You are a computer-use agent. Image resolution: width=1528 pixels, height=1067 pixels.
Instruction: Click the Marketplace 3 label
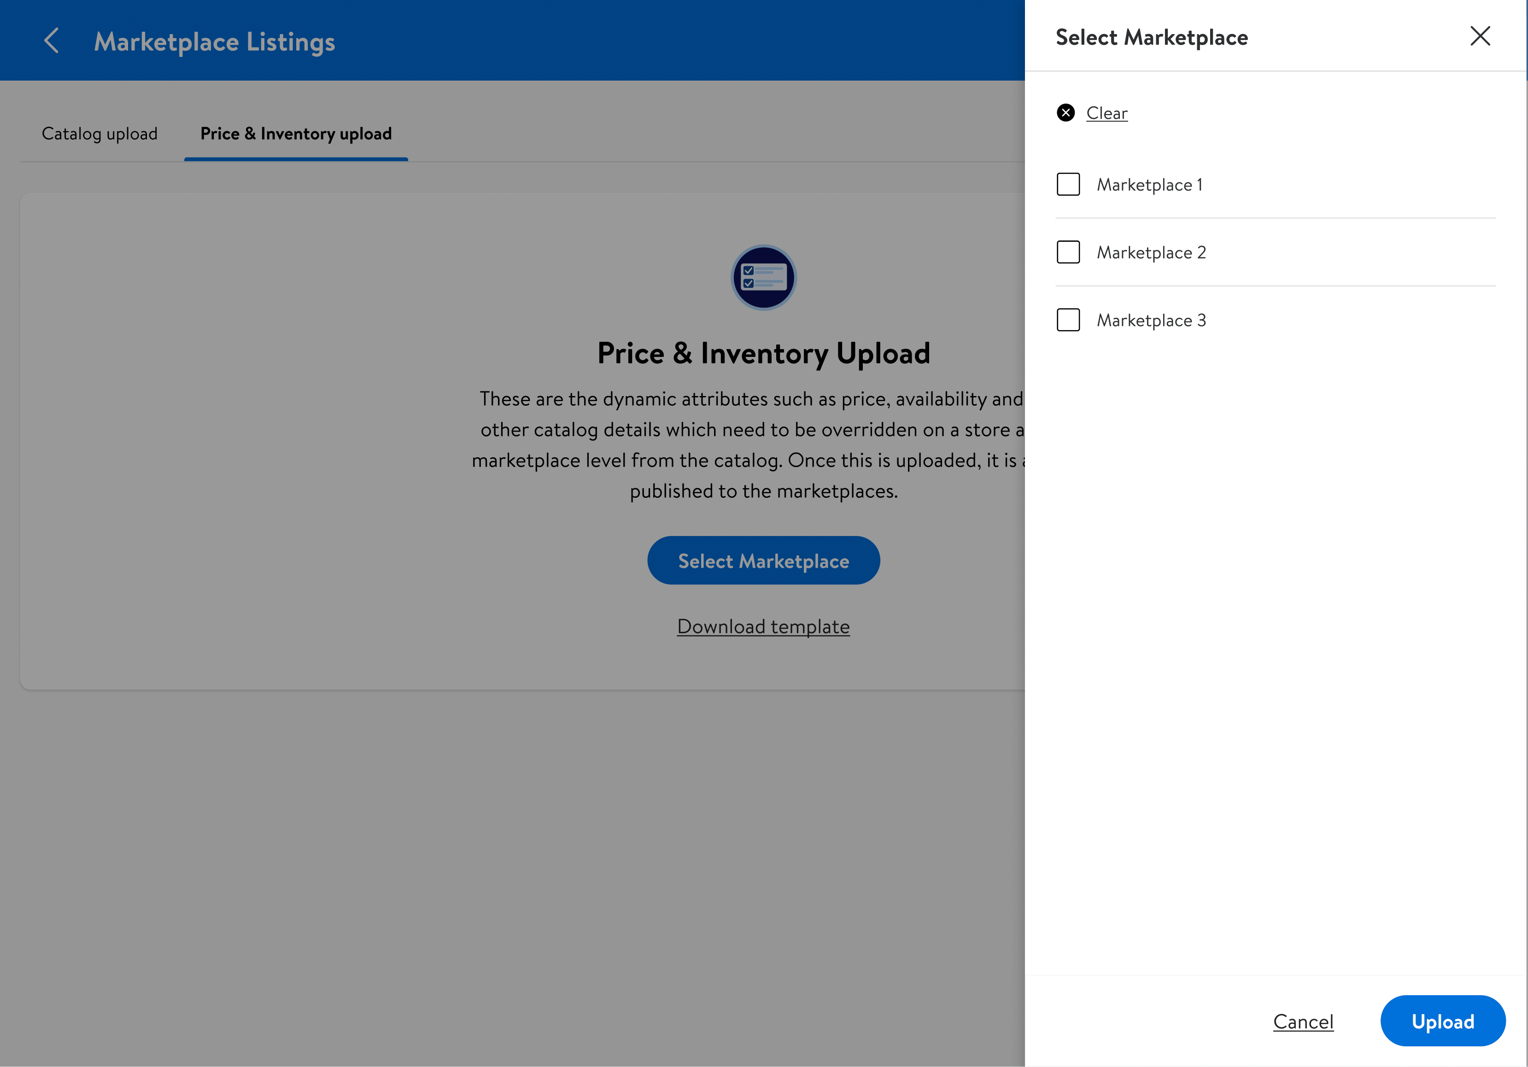pyautogui.click(x=1151, y=321)
